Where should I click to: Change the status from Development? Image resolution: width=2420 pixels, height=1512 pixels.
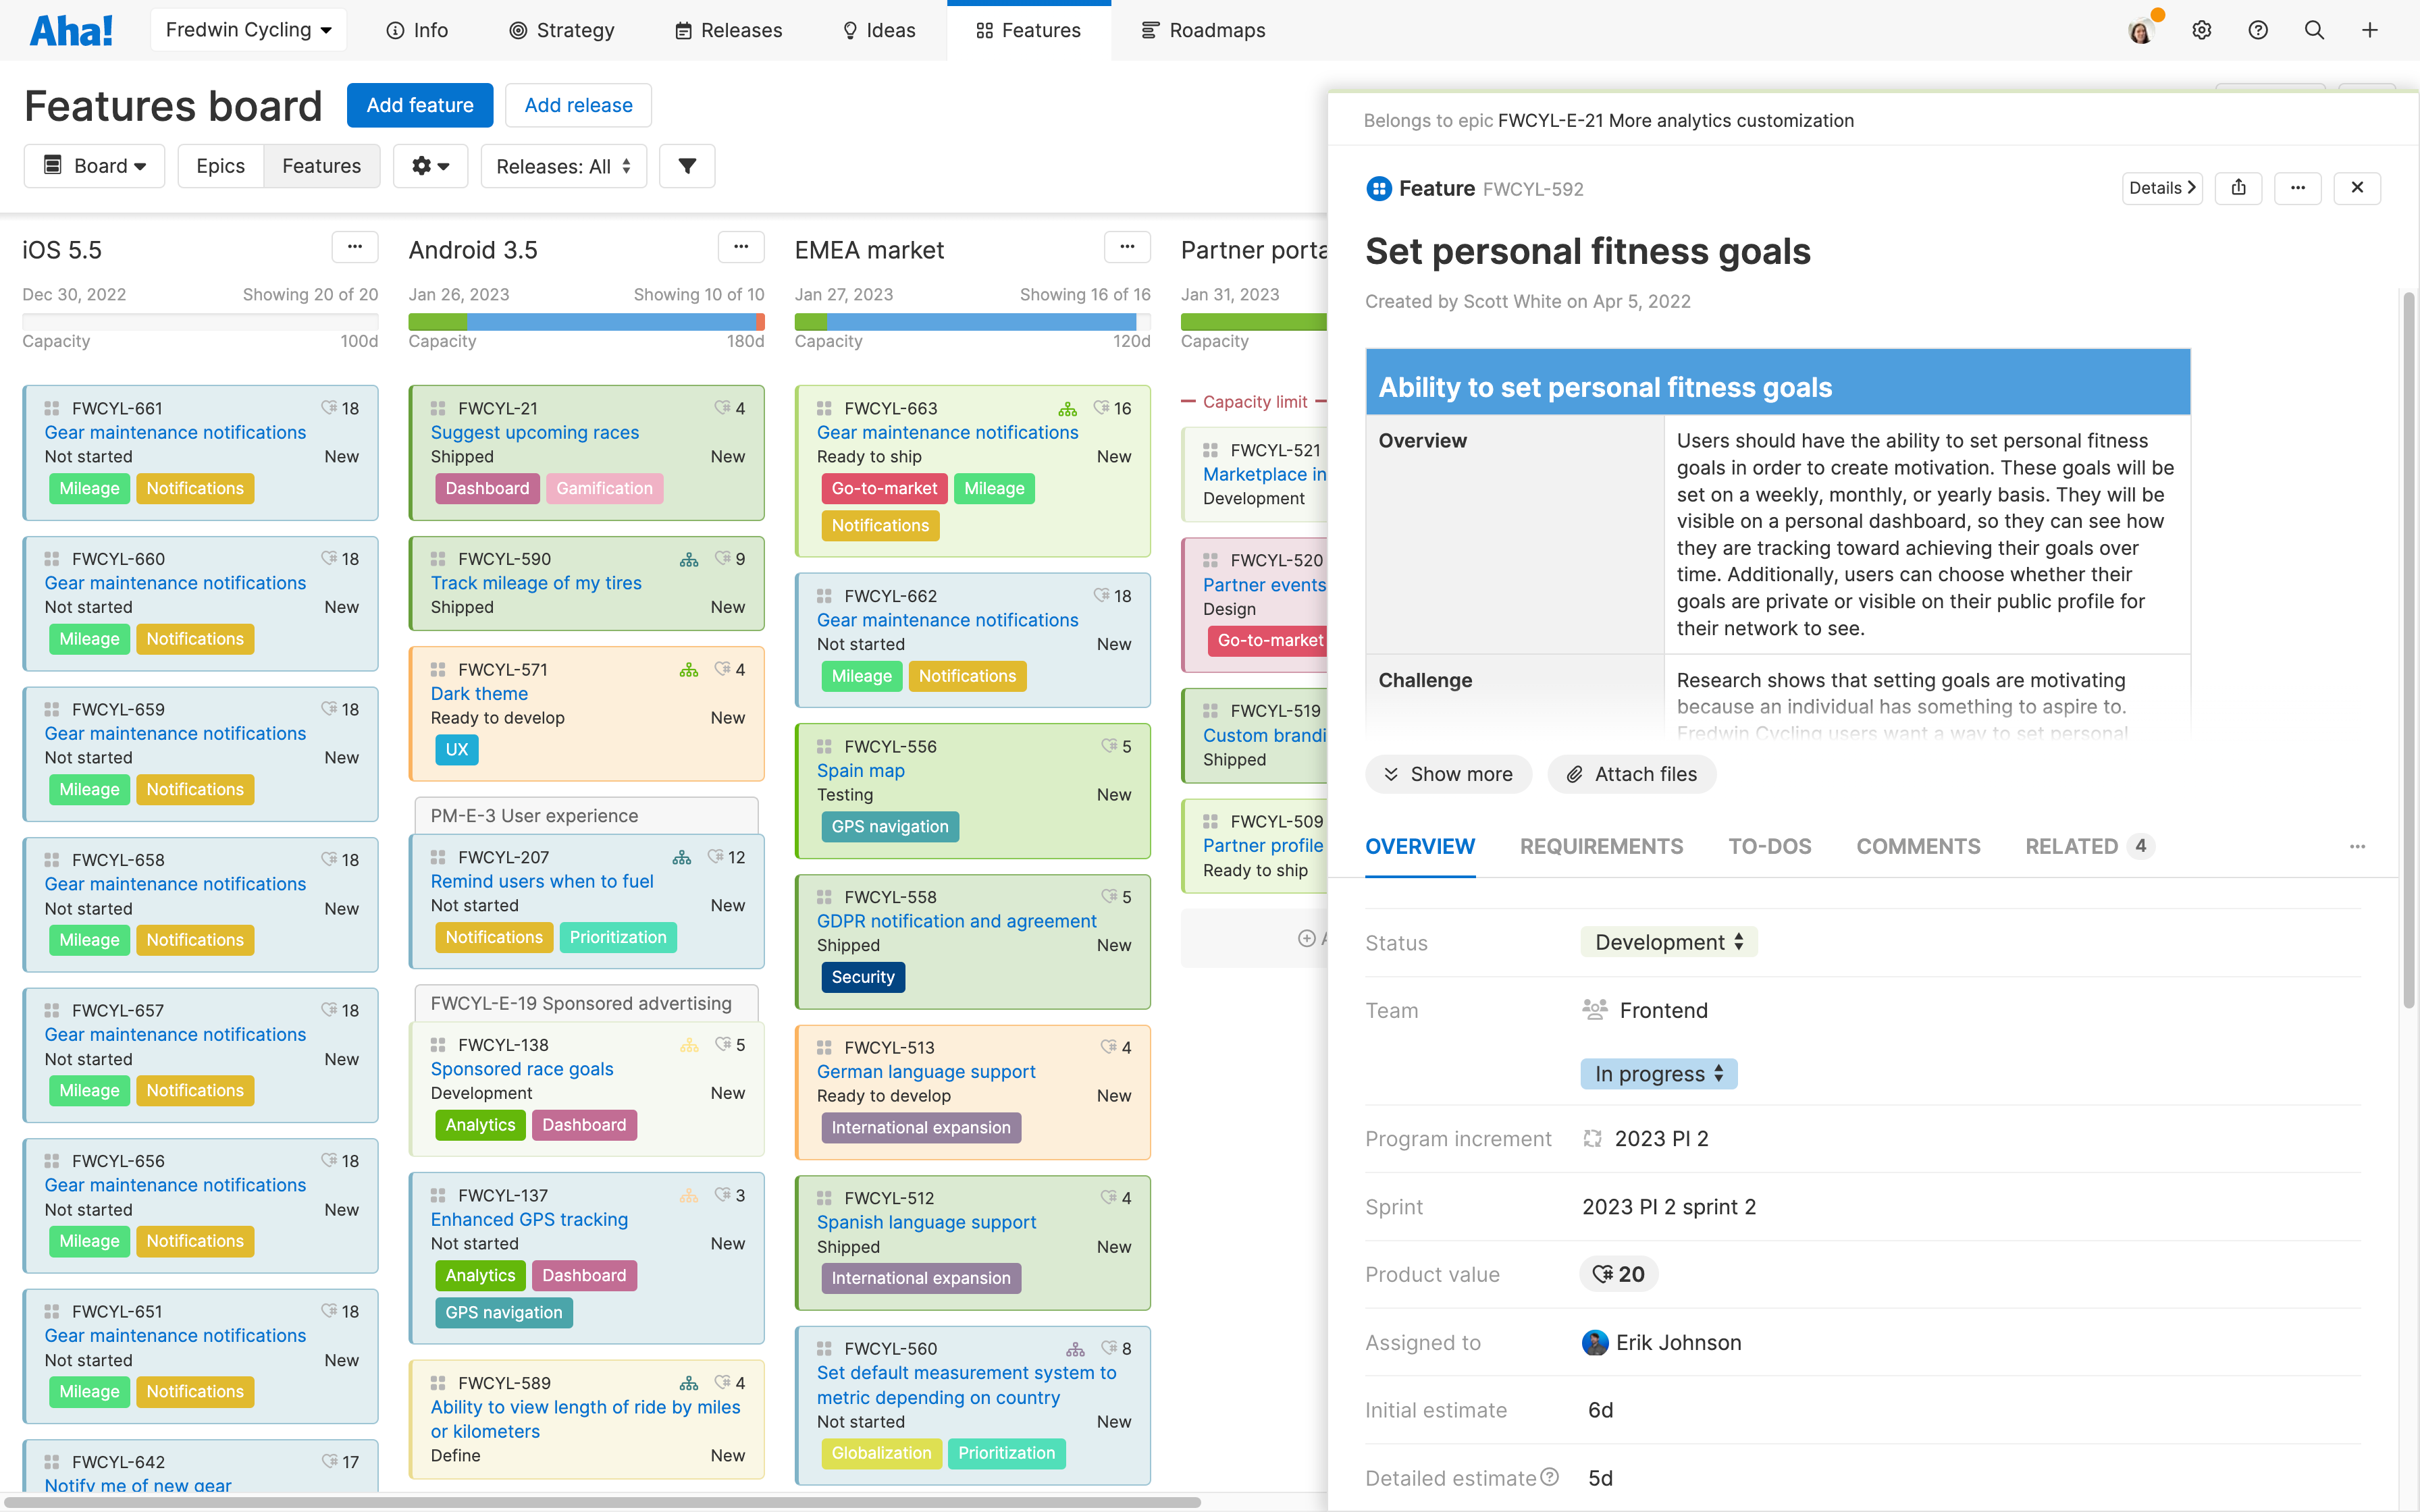click(x=1667, y=941)
